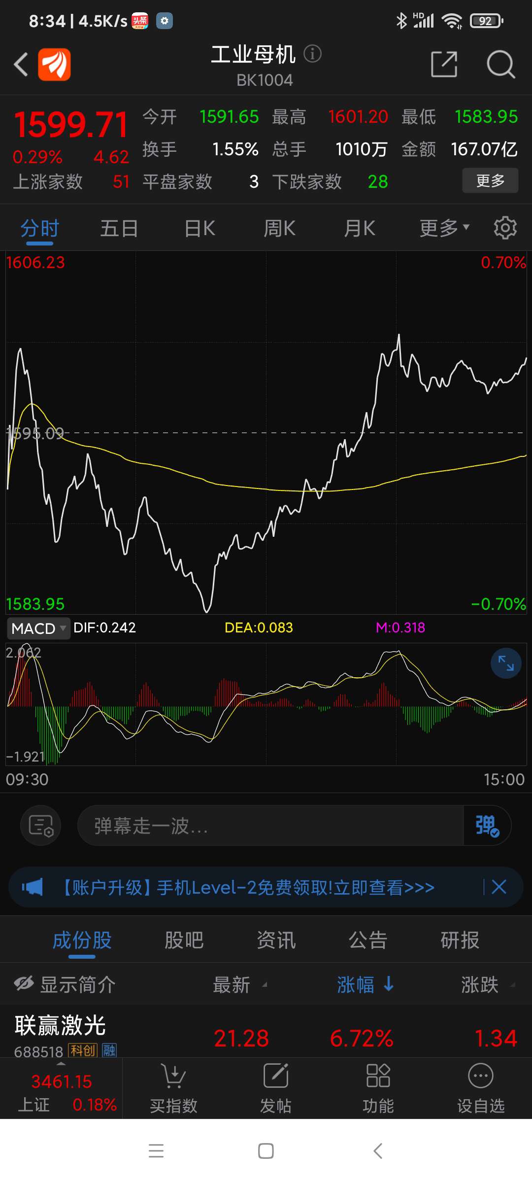This screenshot has width=532, height=1183.
Task: Sort by 涨跌 column header
Action: (x=488, y=985)
